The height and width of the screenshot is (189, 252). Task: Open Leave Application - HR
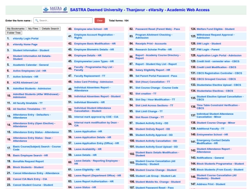pos(88,132)
